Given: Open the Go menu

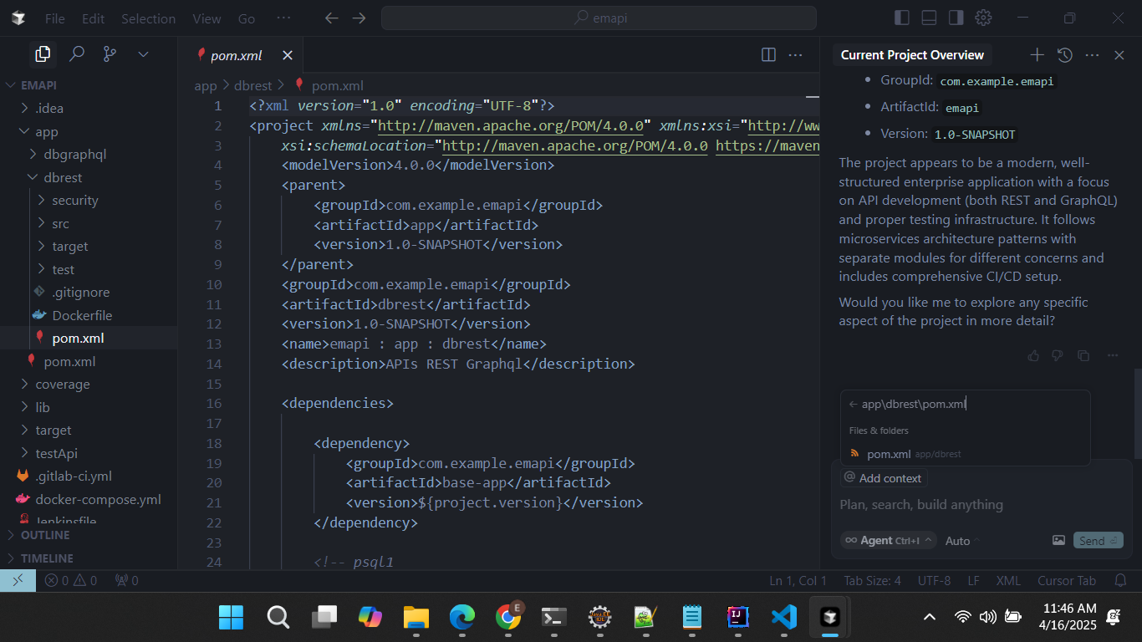Looking at the screenshot, I should tap(247, 18).
